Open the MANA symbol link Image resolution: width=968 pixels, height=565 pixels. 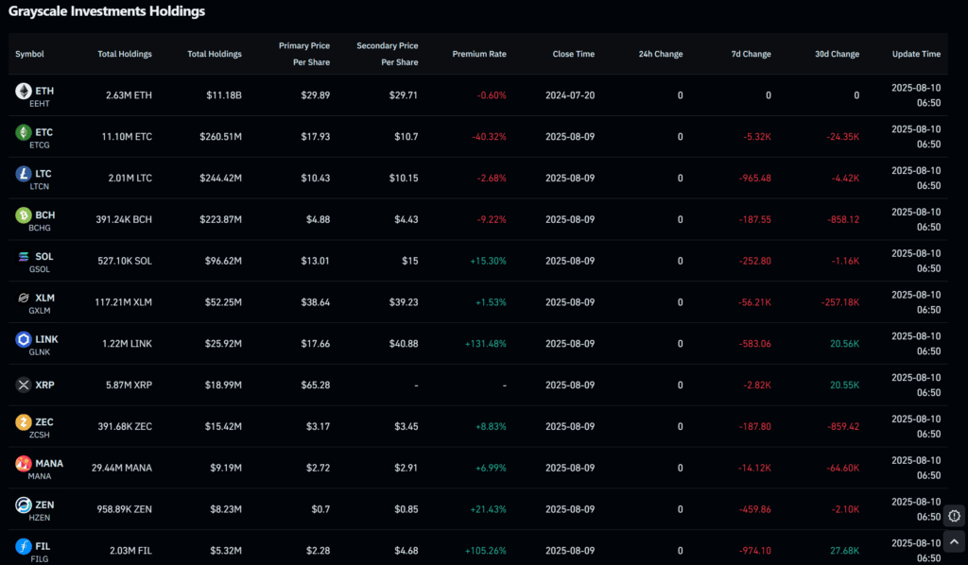coord(49,463)
